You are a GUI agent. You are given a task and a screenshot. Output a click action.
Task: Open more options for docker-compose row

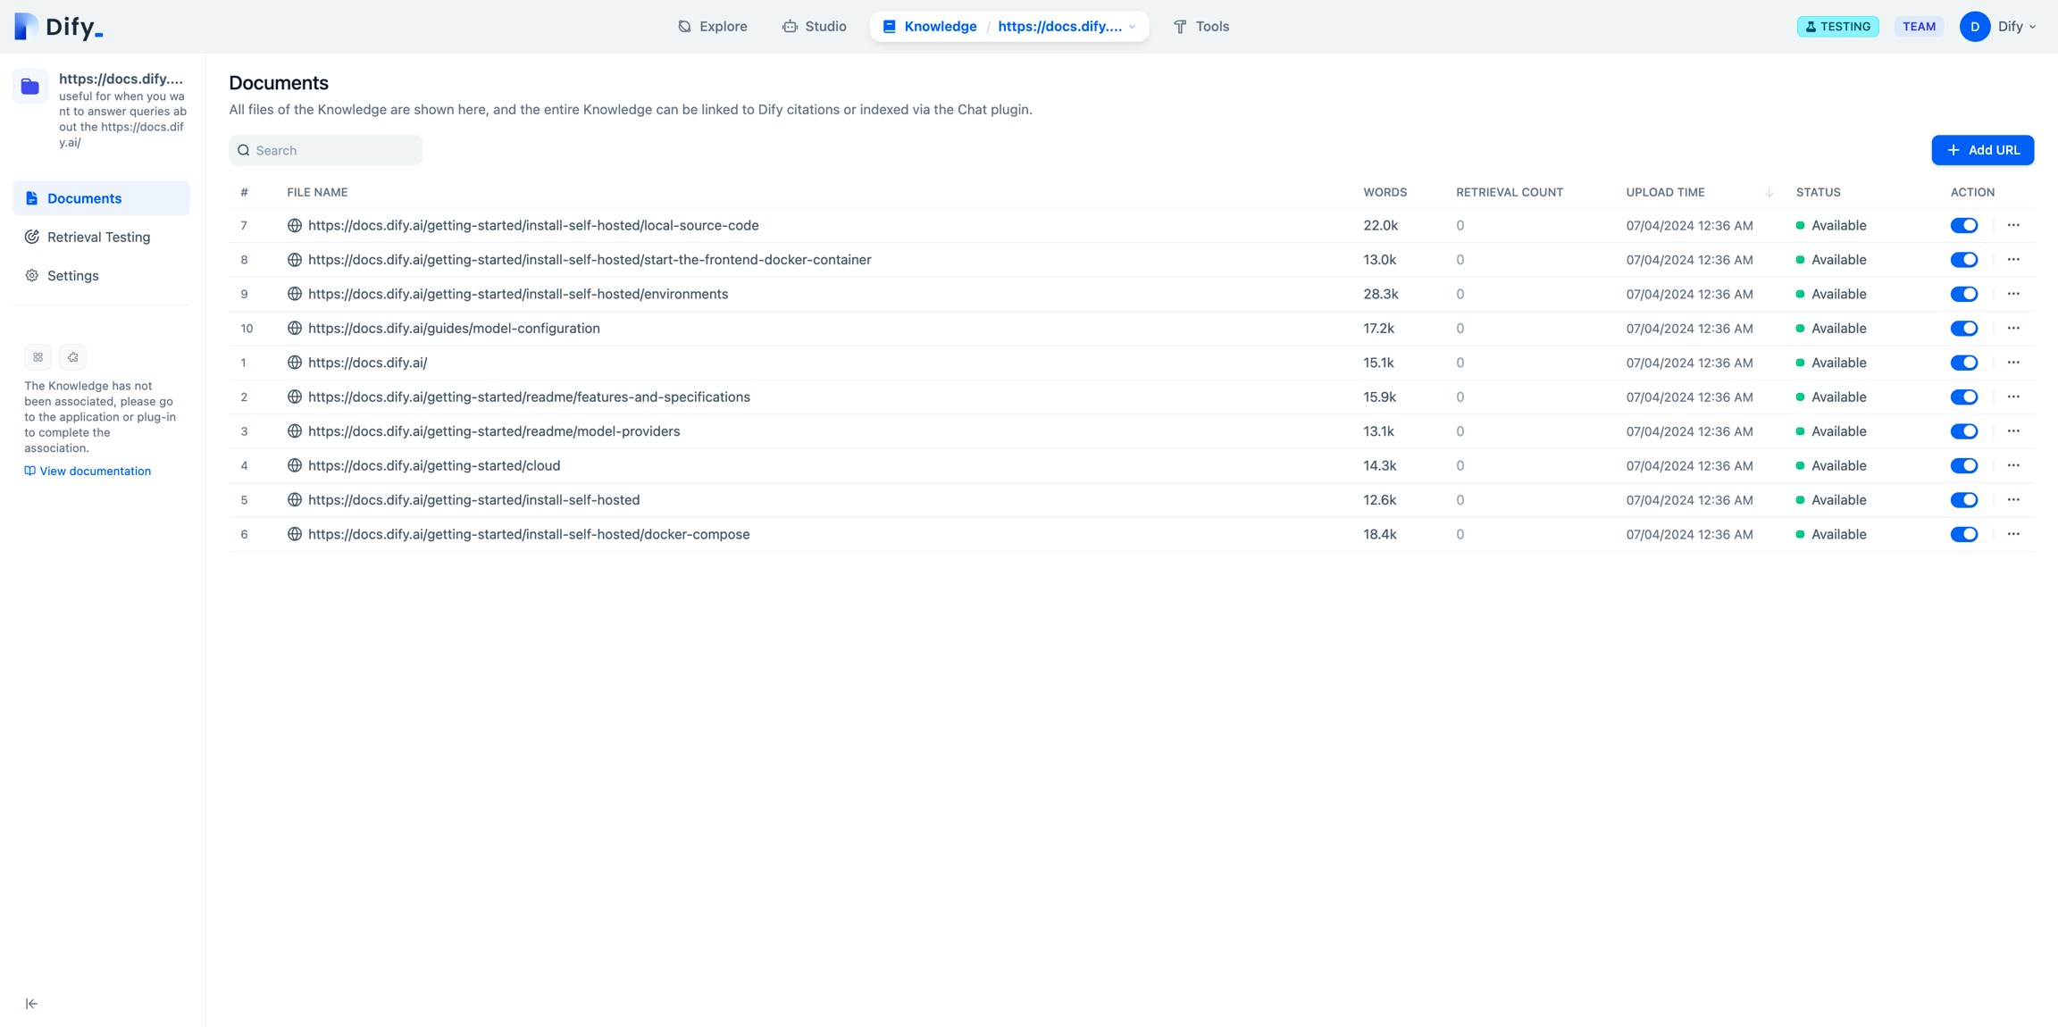coord(2013,534)
